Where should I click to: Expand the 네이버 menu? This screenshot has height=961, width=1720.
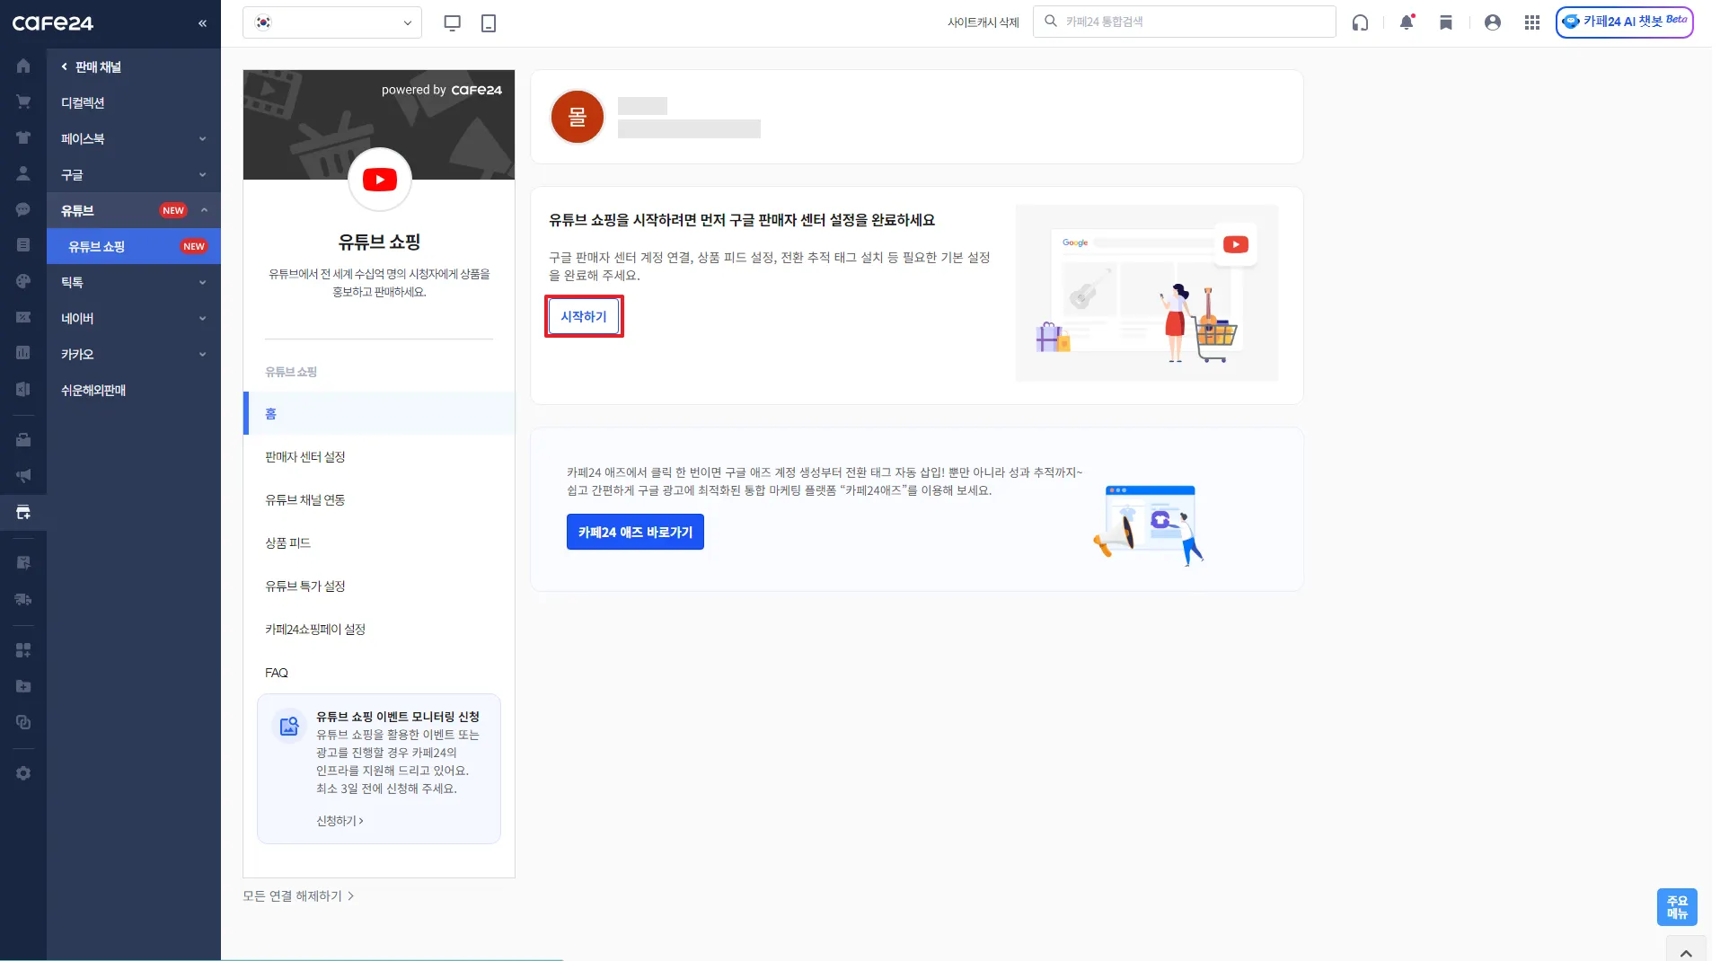134,318
